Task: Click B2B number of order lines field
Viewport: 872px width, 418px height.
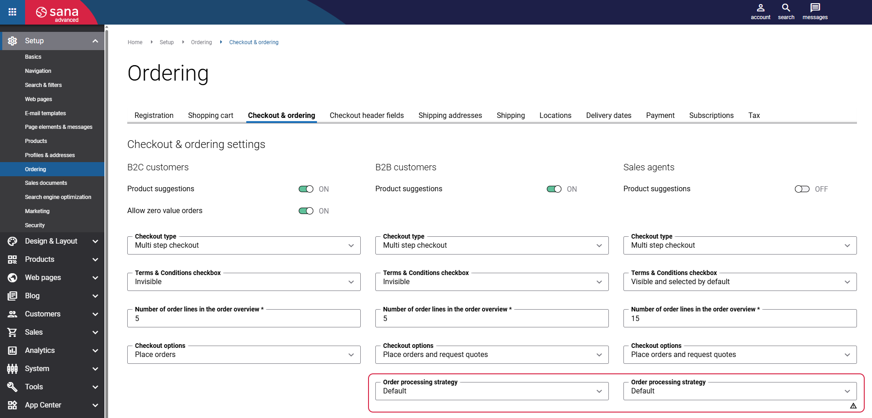Action: 492,319
